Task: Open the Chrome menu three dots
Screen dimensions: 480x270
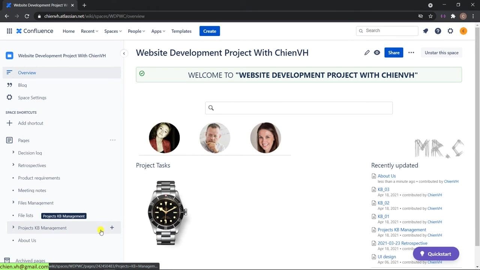Action: tap(473, 16)
